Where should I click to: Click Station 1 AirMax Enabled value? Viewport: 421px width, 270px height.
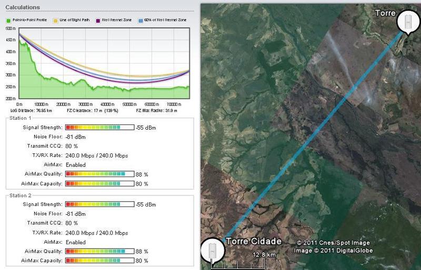click(76, 165)
